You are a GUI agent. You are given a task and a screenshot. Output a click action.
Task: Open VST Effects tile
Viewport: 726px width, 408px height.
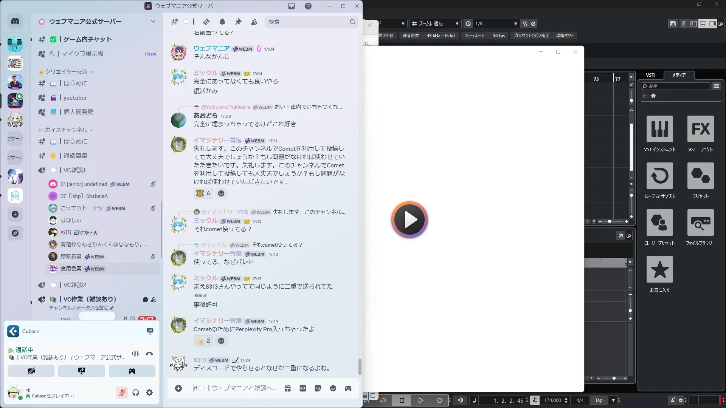pos(700,129)
